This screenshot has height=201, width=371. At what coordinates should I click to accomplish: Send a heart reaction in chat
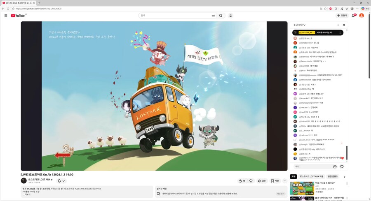pos(342,166)
